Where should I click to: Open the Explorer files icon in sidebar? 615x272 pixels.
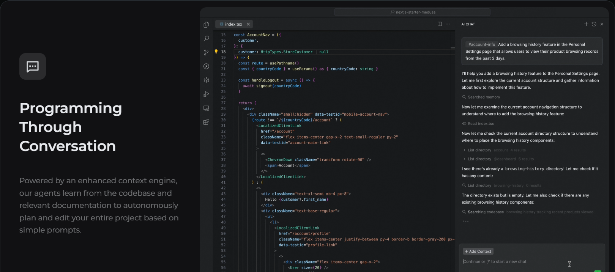(206, 25)
